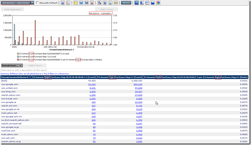The height and width of the screenshot is (145, 251).
Task: Click red legend swatch for the Ratio series
Action: [18, 60]
